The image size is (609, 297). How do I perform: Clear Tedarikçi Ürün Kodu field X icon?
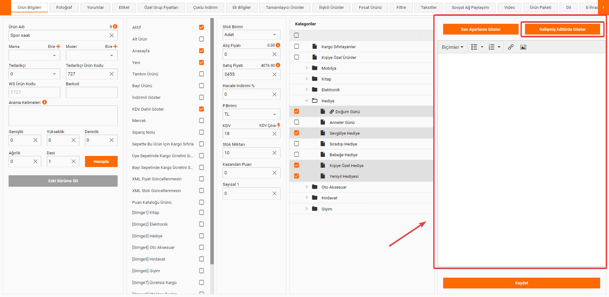[112, 74]
